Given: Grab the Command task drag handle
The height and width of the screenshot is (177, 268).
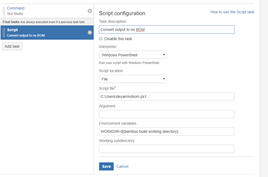Looking at the screenshot, I should 4,11.
